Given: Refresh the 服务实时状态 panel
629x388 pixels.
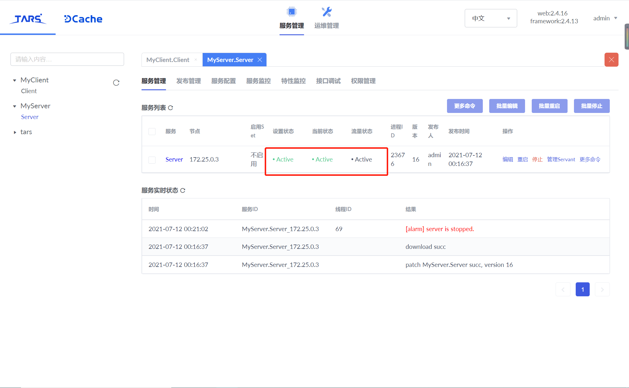Looking at the screenshot, I should tap(183, 191).
